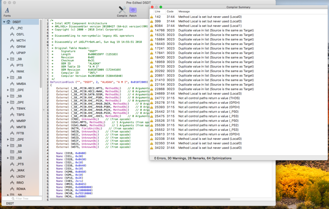This screenshot has width=329, height=209.
Task: Click the DSDT home icon in tree
Action: [x=9, y=22]
